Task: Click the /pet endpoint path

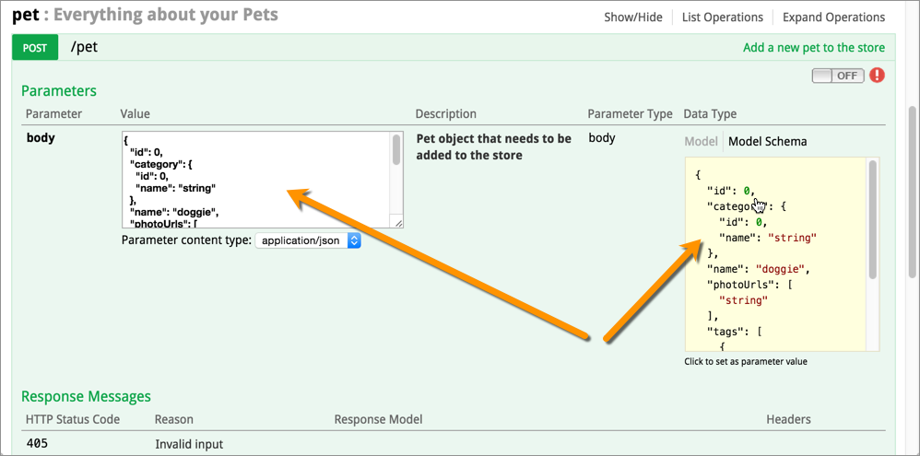Action: (x=85, y=48)
